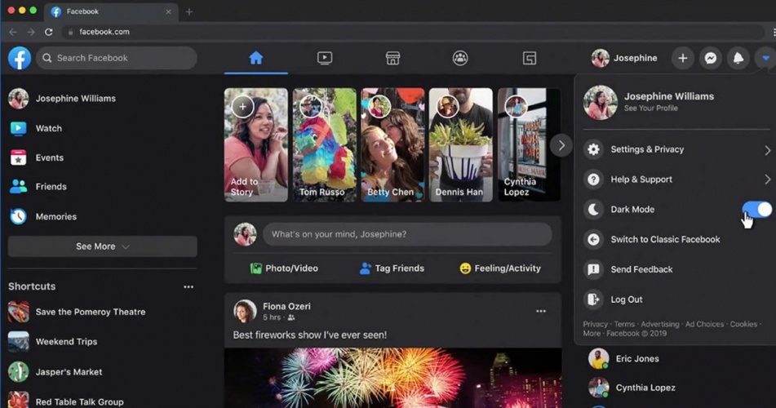Open the notifications bell icon
The height and width of the screenshot is (408, 776).
click(738, 59)
